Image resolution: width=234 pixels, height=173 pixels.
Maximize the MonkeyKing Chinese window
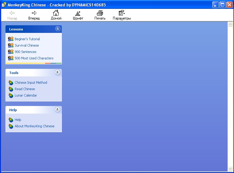click(222, 5)
